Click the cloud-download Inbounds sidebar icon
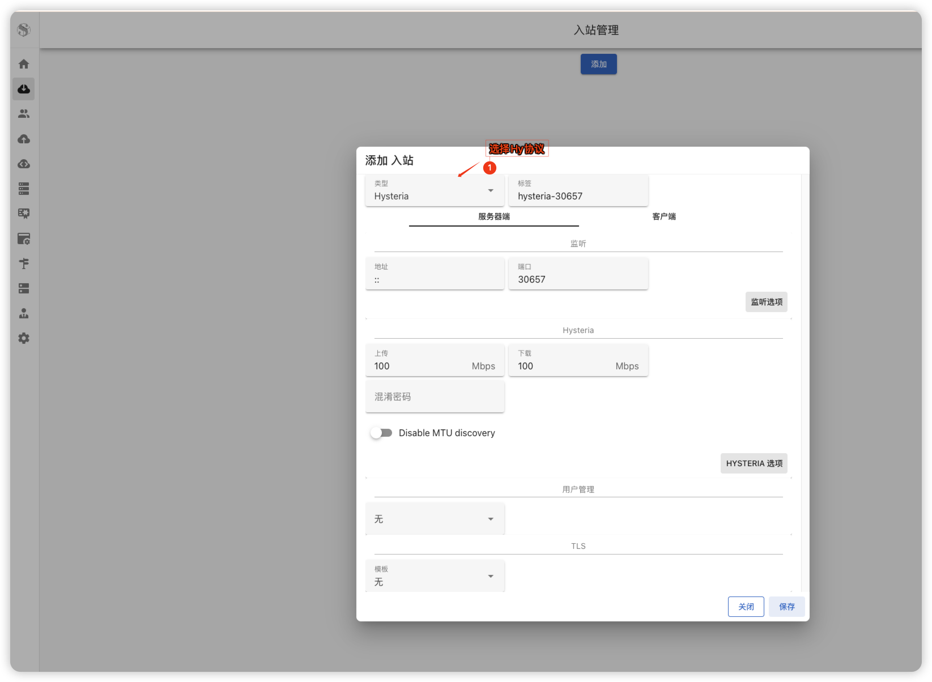The width and height of the screenshot is (932, 682). 24,89
